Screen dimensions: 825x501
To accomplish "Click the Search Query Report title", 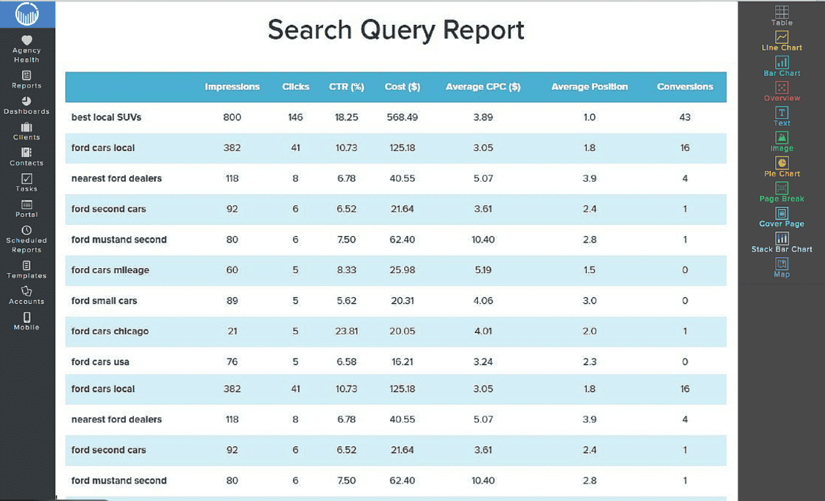I will click(x=395, y=31).
